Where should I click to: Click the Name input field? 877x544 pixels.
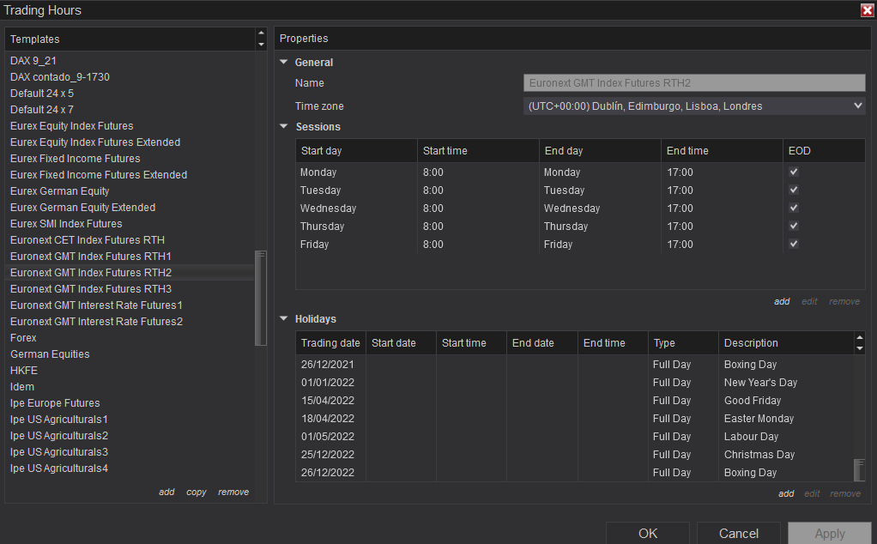pyautogui.click(x=694, y=83)
